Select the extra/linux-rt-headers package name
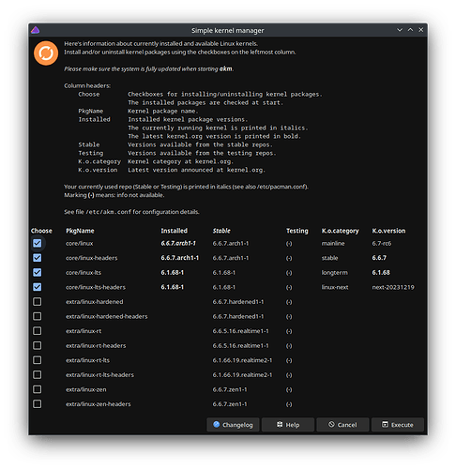The height and width of the screenshot is (469, 456). pos(96,345)
